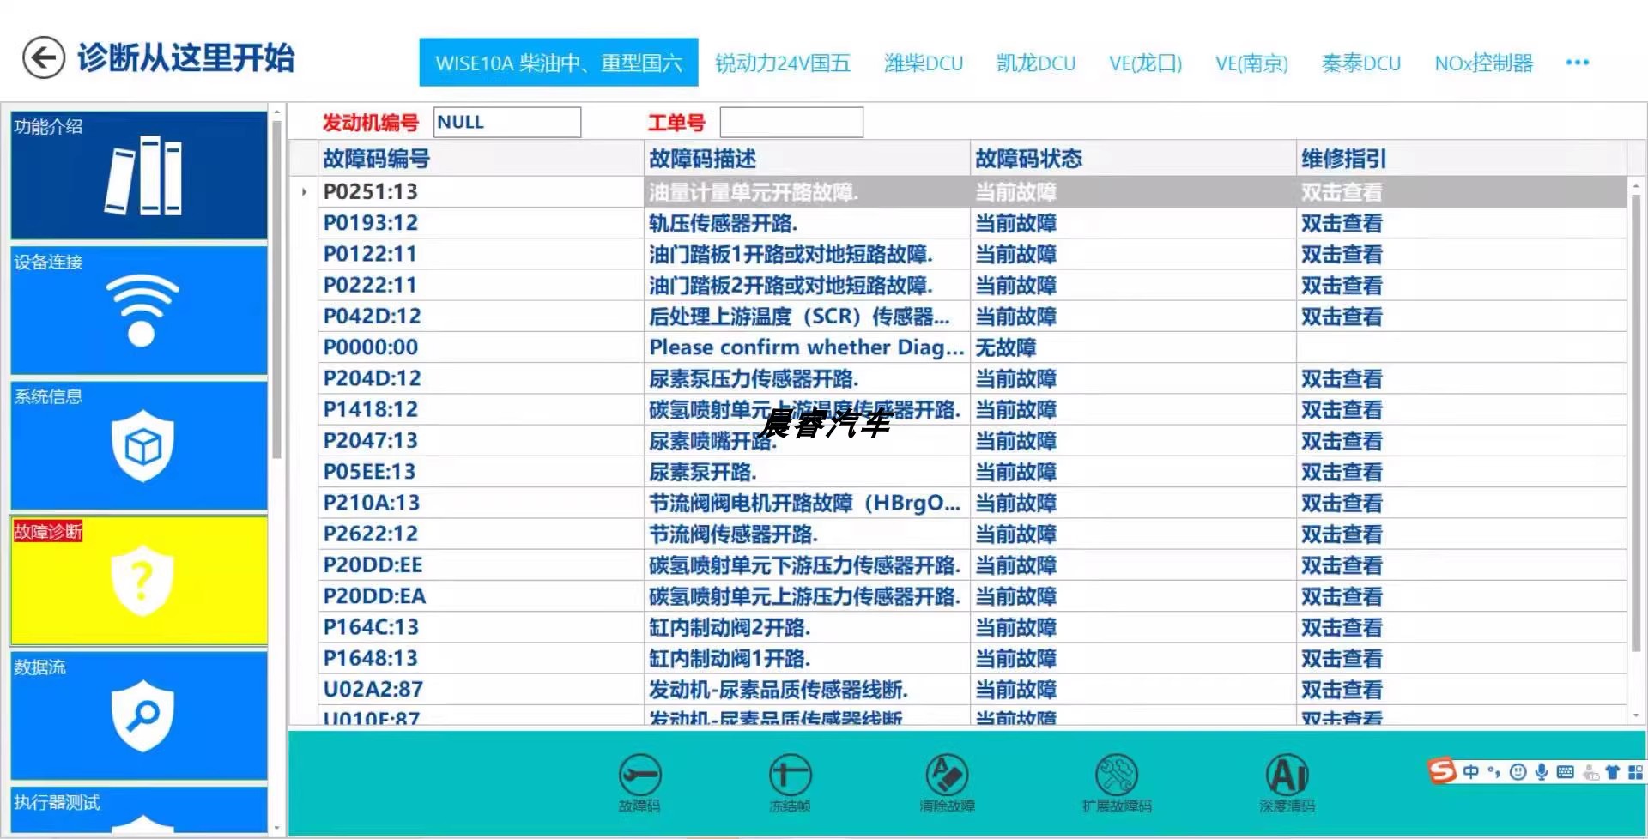Click the 故障码描述 column header
Screen dimensions: 1648x839
point(807,159)
